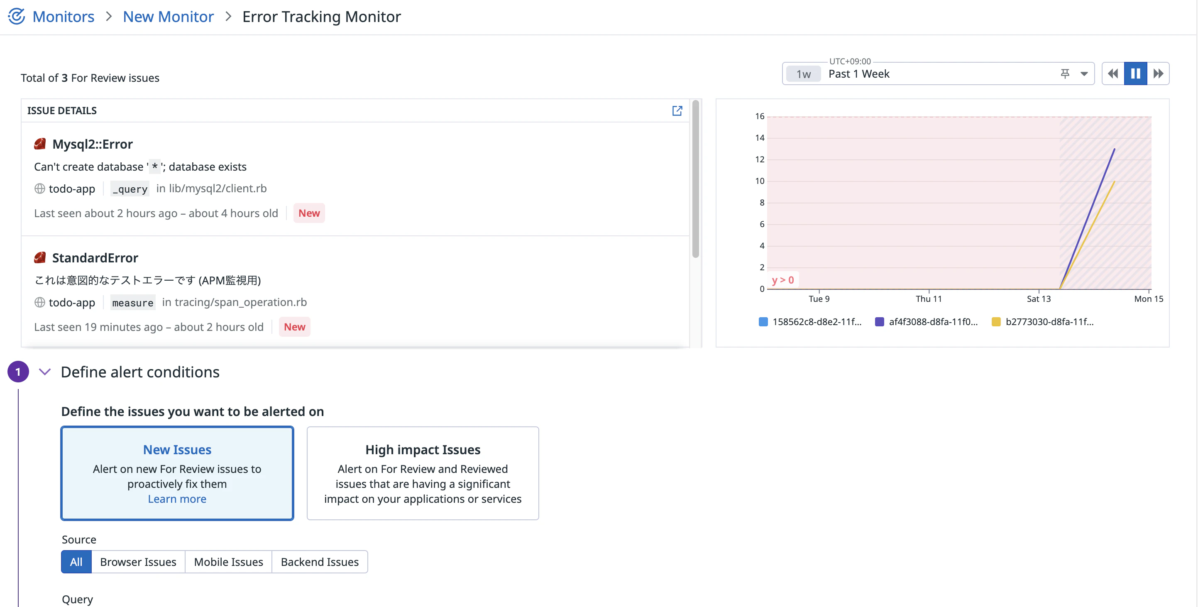Toggle purple af4f3088 legend swatch

880,322
